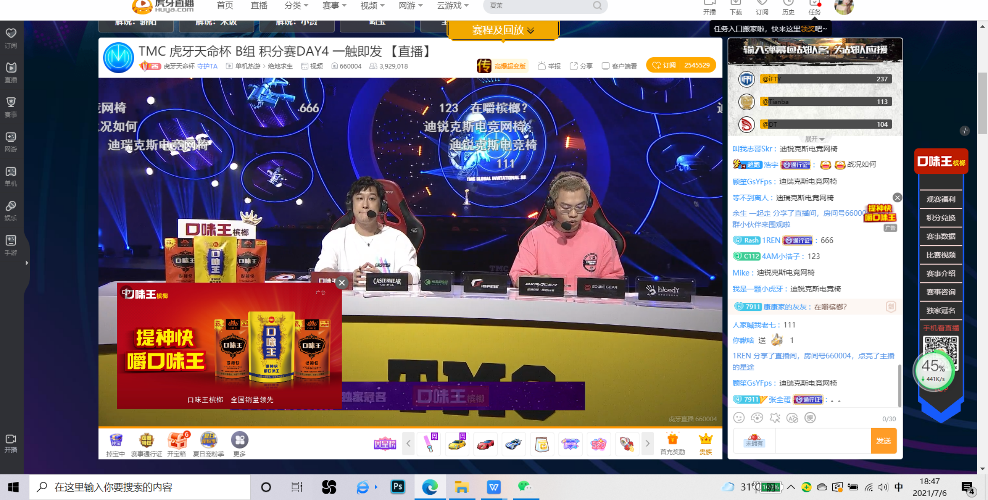Select the 520 heart gift
This screenshot has width=988, height=500.
point(598,443)
